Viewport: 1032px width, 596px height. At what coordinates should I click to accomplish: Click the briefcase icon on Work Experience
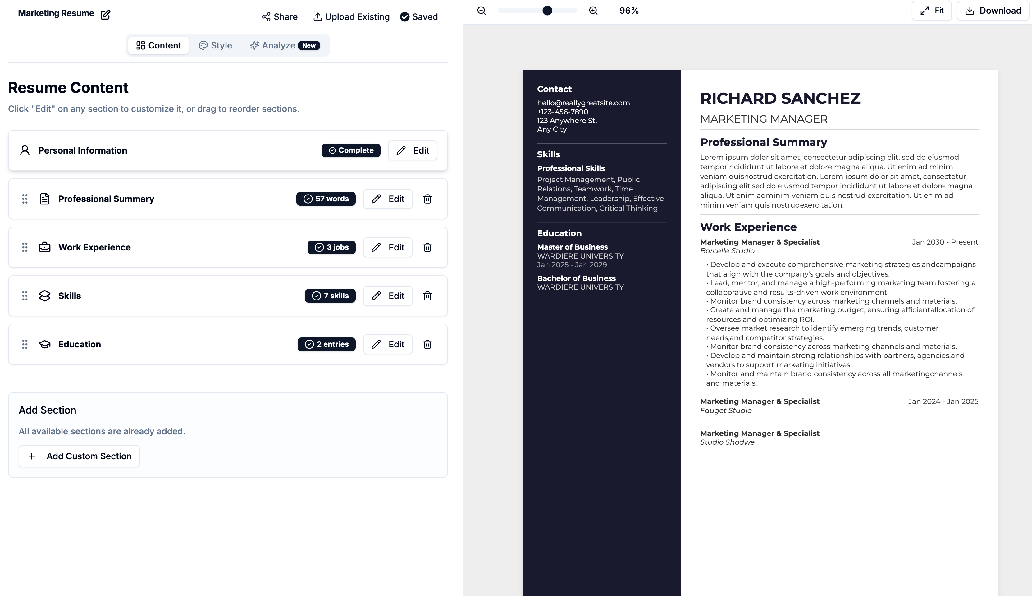45,247
